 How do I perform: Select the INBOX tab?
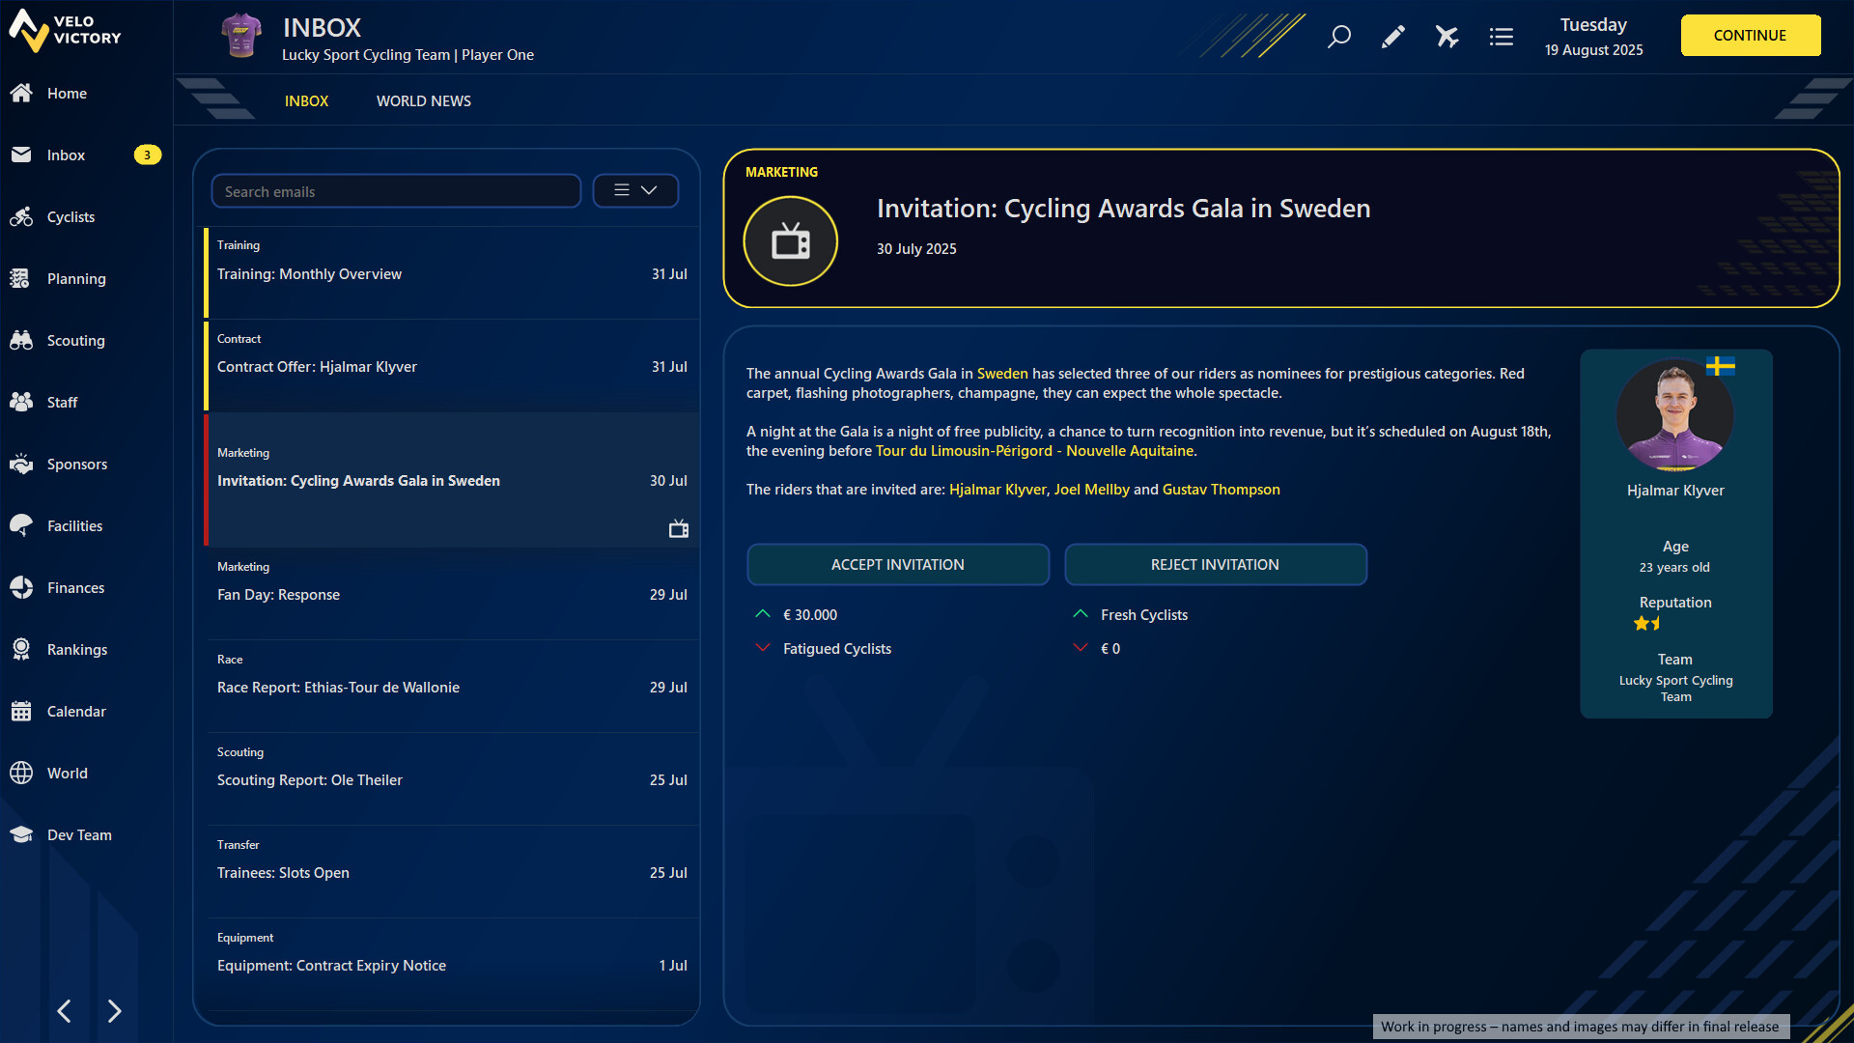point(306,100)
